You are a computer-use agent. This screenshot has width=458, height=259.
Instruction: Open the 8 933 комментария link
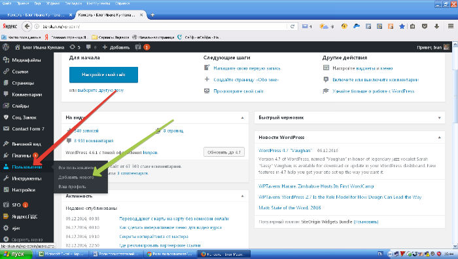tap(94, 141)
